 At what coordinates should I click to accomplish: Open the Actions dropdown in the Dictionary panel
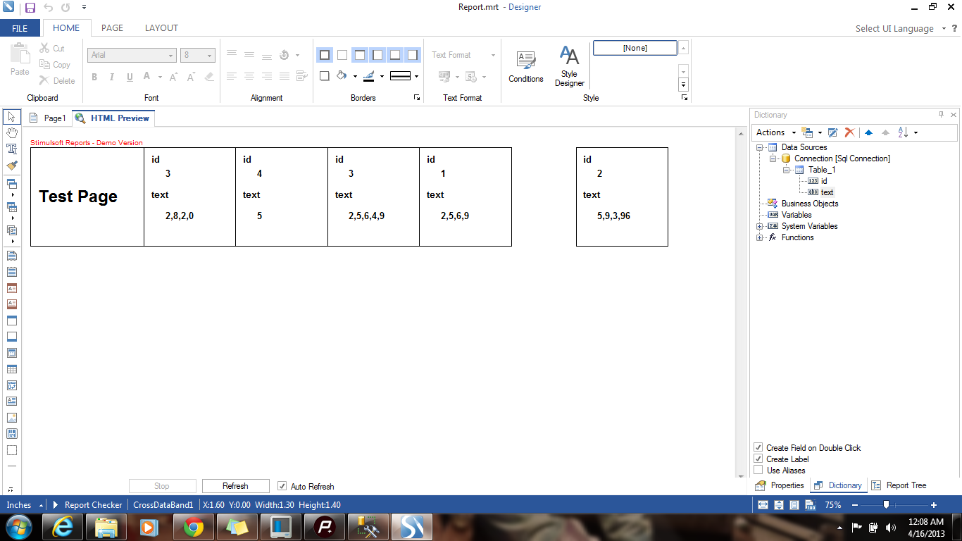click(775, 132)
